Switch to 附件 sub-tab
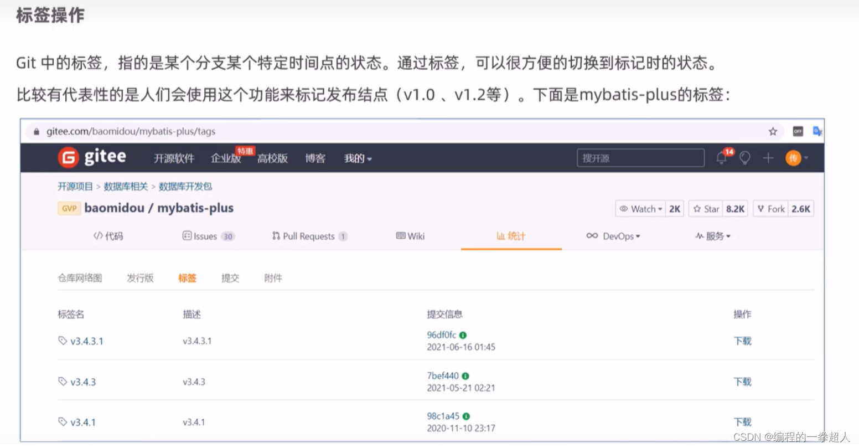This screenshot has height=448, width=859. coord(273,278)
